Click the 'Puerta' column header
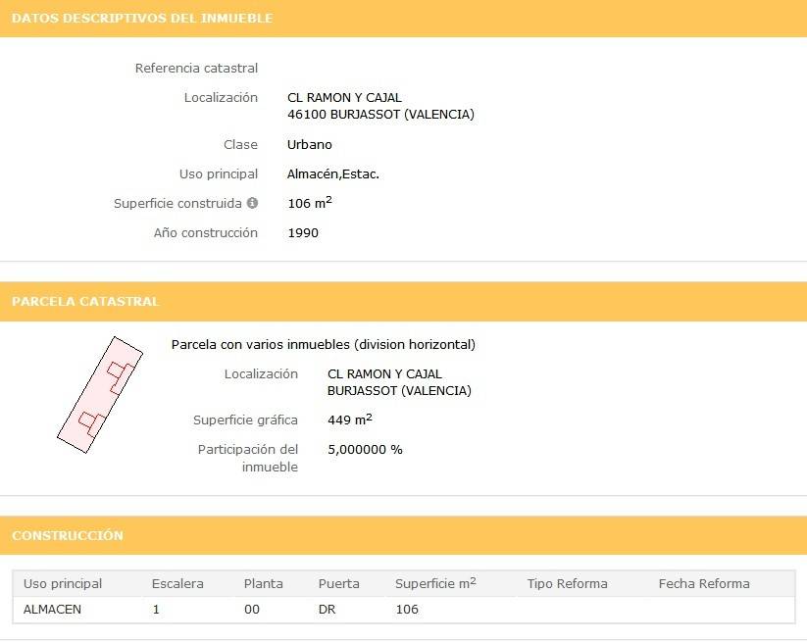This screenshot has height=642, width=807. (x=338, y=584)
